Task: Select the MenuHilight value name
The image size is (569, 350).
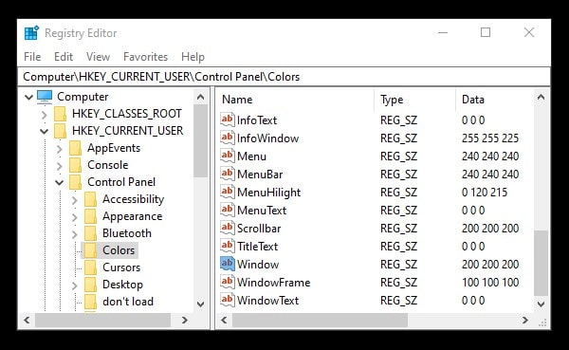Action: click(x=269, y=192)
